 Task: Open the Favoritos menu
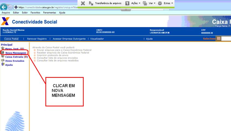point(35,12)
